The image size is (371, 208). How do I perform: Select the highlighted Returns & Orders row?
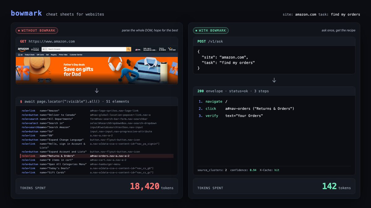tap(97, 156)
